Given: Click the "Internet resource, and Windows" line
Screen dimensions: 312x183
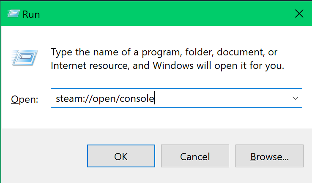Looking at the screenshot, I should [x=122, y=66].
